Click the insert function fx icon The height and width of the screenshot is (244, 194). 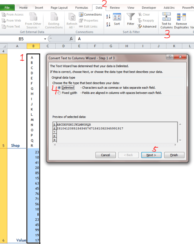(x=71, y=39)
